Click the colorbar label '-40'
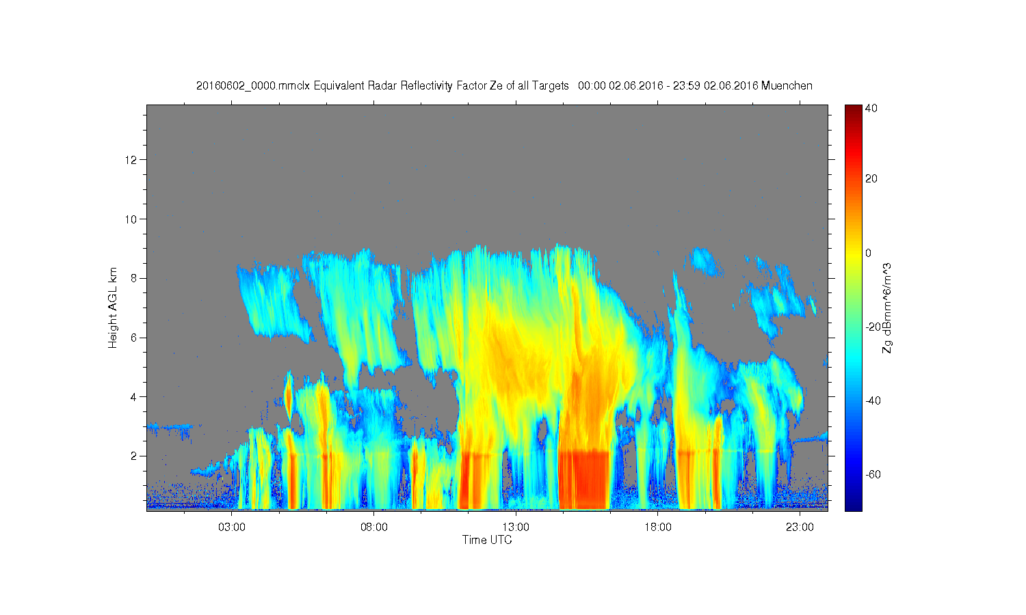This screenshot has width=1026, height=615. click(x=873, y=400)
